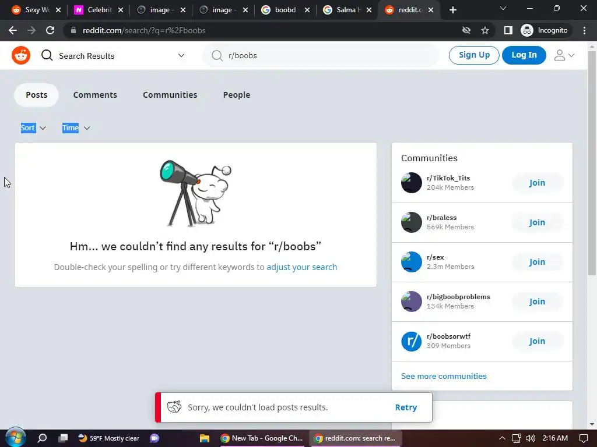
Task: Select the "r/boobsorwtf" community name
Action: 448,336
